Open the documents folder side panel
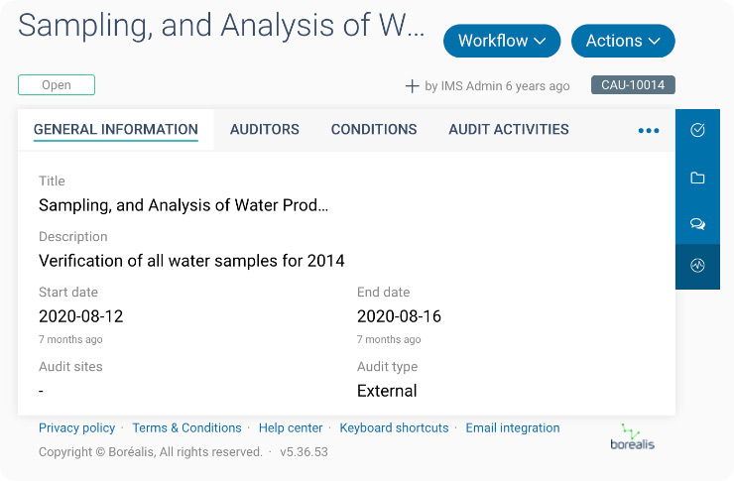 [697, 178]
